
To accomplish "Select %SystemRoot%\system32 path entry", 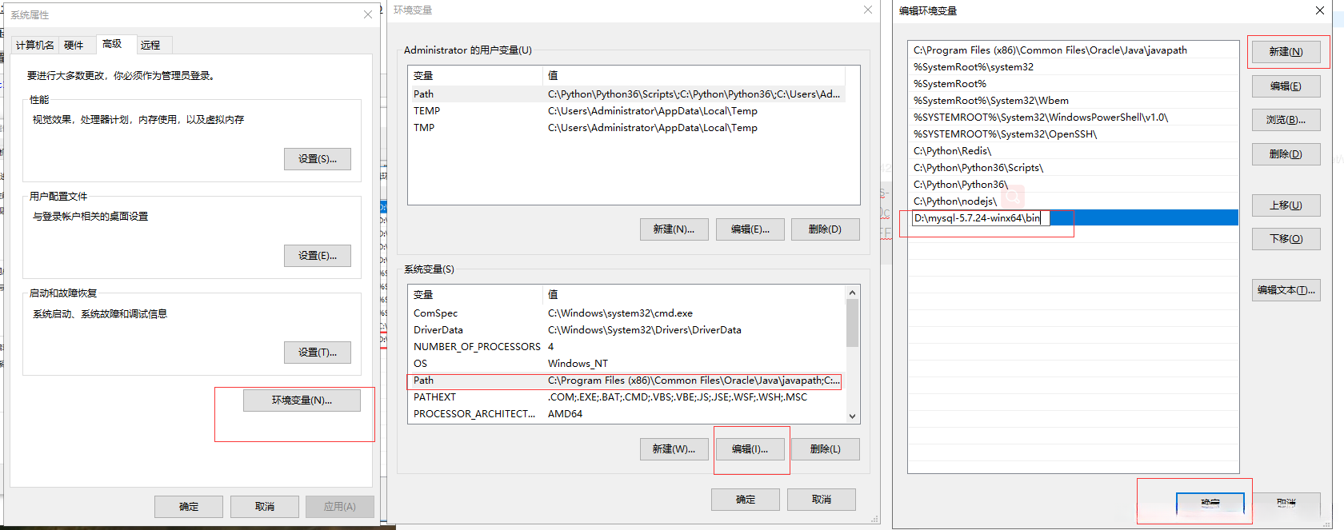I will [1074, 67].
